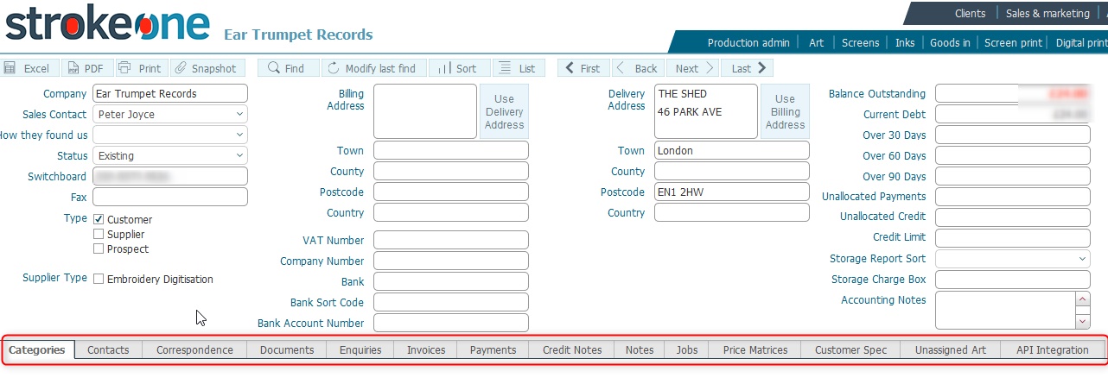Click Use Delivery Address button
This screenshot has height=390, width=1108.
[504, 112]
